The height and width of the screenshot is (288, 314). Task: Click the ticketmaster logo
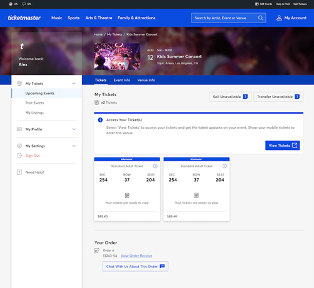(x=24, y=18)
